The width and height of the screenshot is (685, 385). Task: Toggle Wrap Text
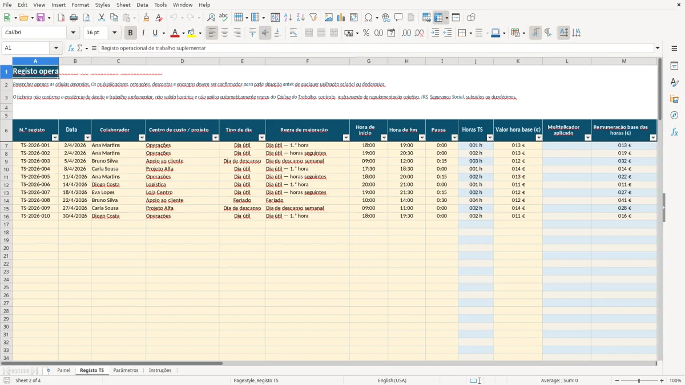tap(293, 33)
